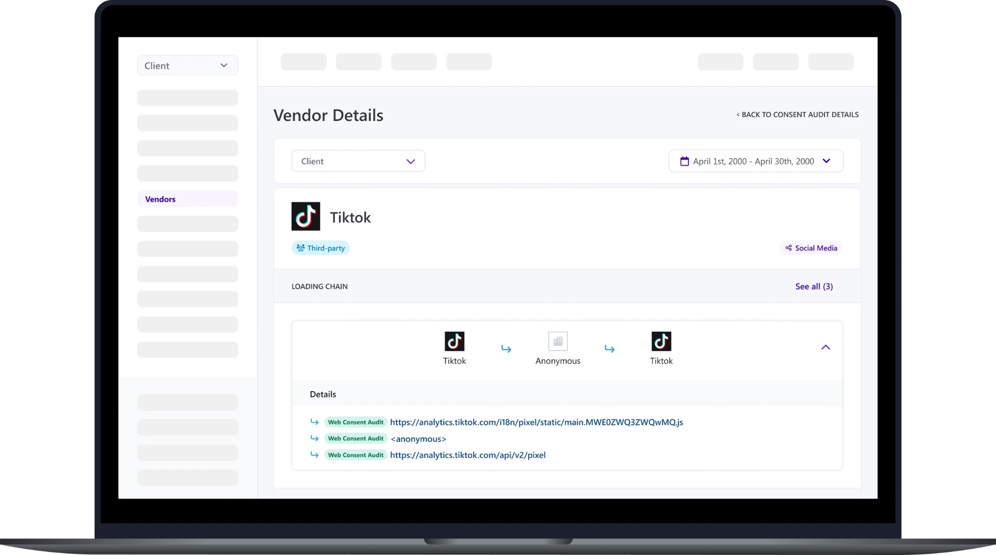
Task: Click Web Consent Audit badge for main.MWE0ZWQ3ZWQwMQ.js
Action: pyautogui.click(x=356, y=422)
